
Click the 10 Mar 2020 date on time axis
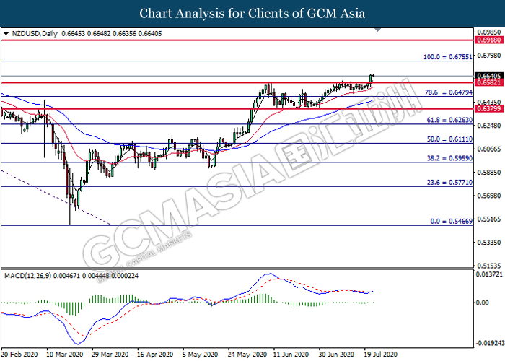62,355
